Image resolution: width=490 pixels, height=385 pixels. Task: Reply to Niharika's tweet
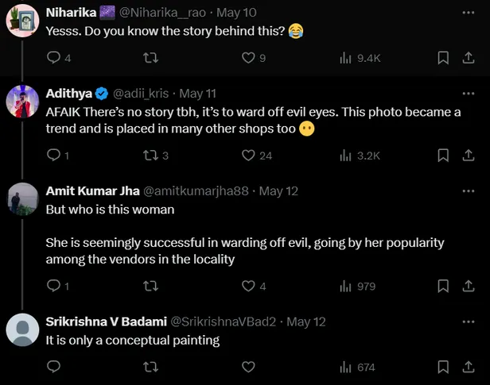tap(54, 58)
